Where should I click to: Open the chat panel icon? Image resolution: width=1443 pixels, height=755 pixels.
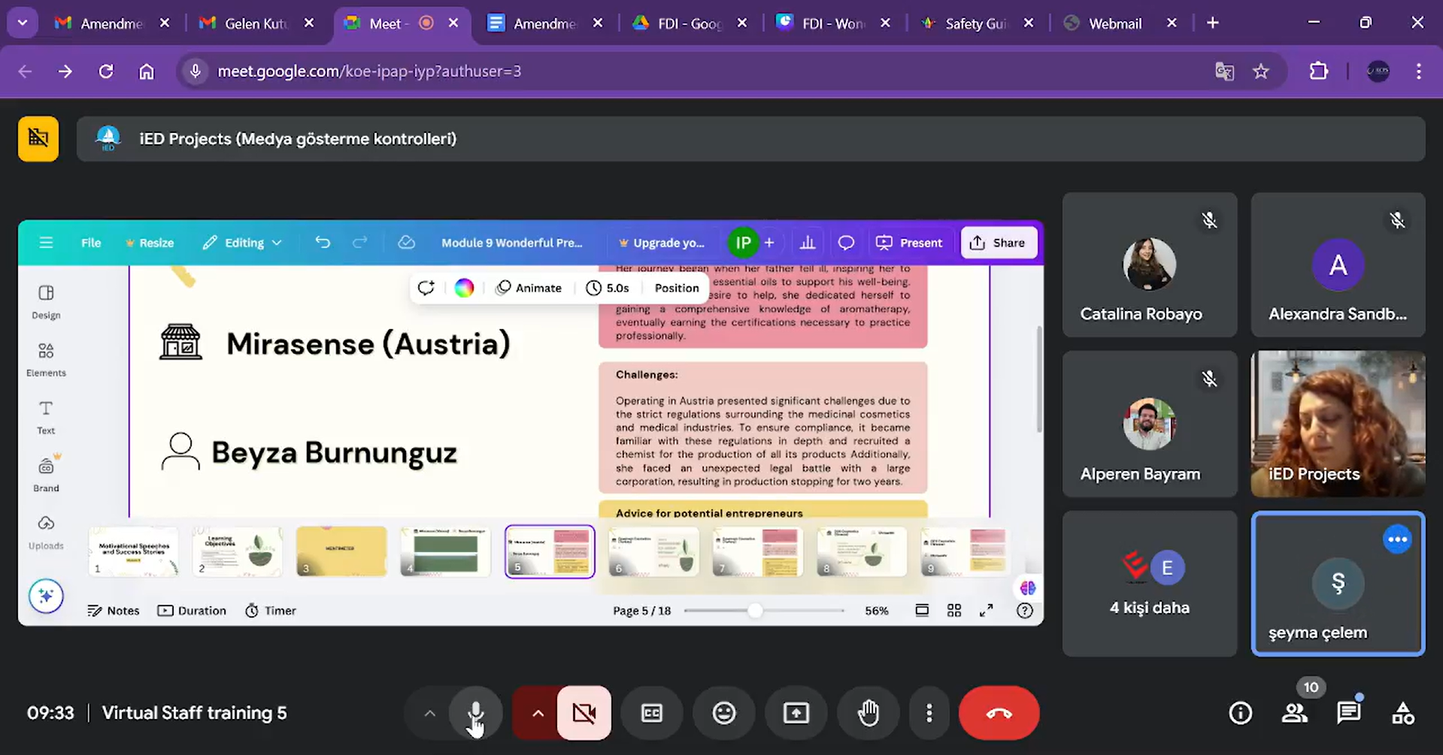1348,713
